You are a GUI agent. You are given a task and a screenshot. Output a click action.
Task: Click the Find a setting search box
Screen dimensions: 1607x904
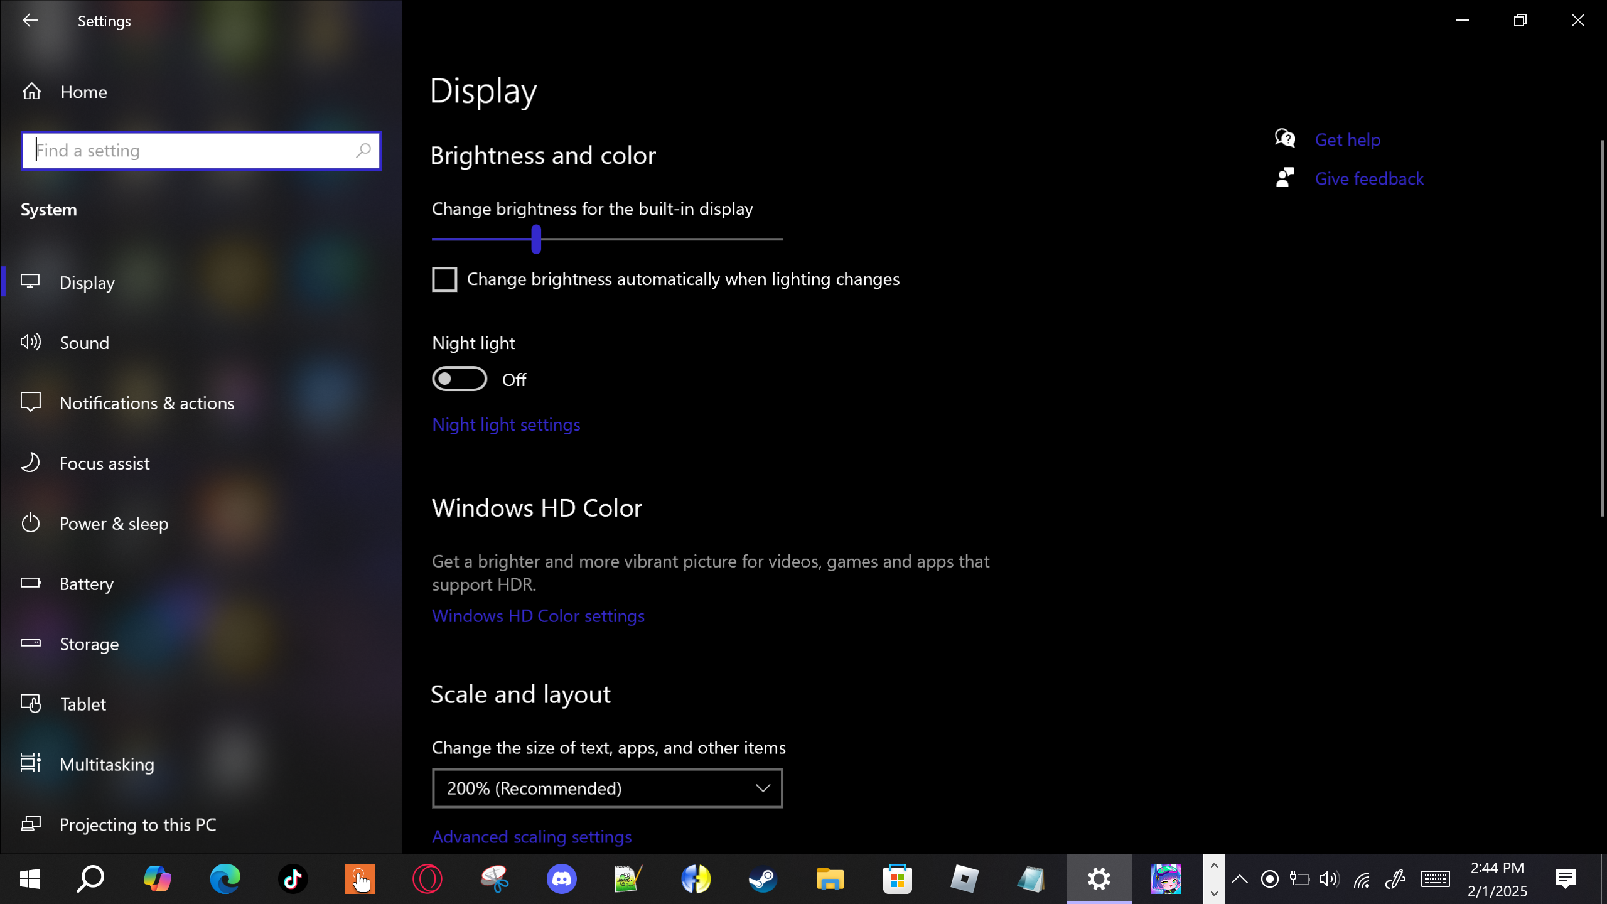point(188,151)
